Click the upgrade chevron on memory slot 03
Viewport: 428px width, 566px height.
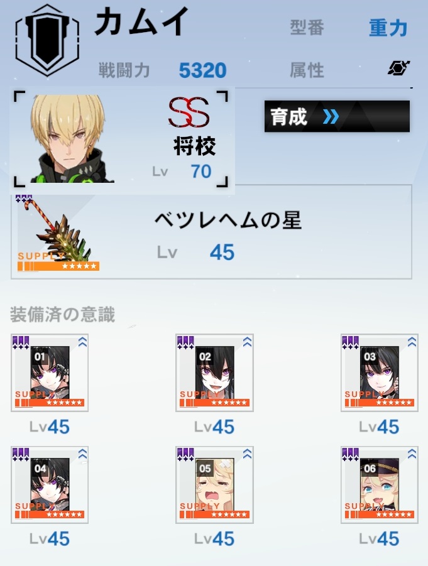(x=412, y=342)
